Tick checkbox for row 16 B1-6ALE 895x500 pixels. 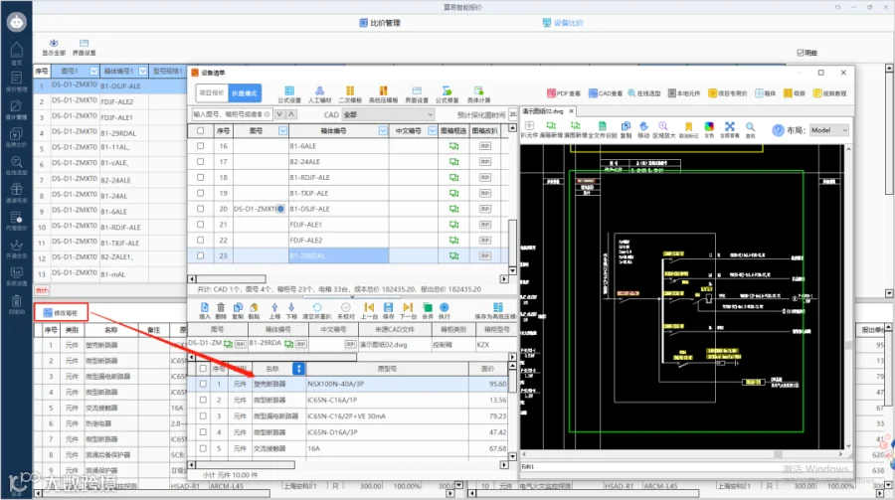coord(200,146)
